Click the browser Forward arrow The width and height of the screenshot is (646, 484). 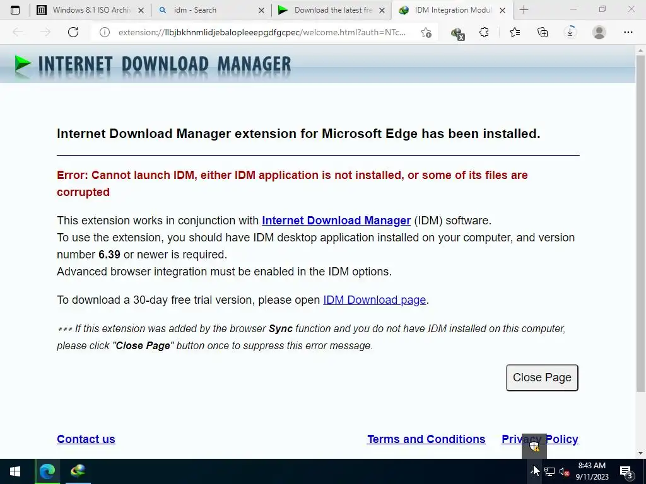click(45, 32)
